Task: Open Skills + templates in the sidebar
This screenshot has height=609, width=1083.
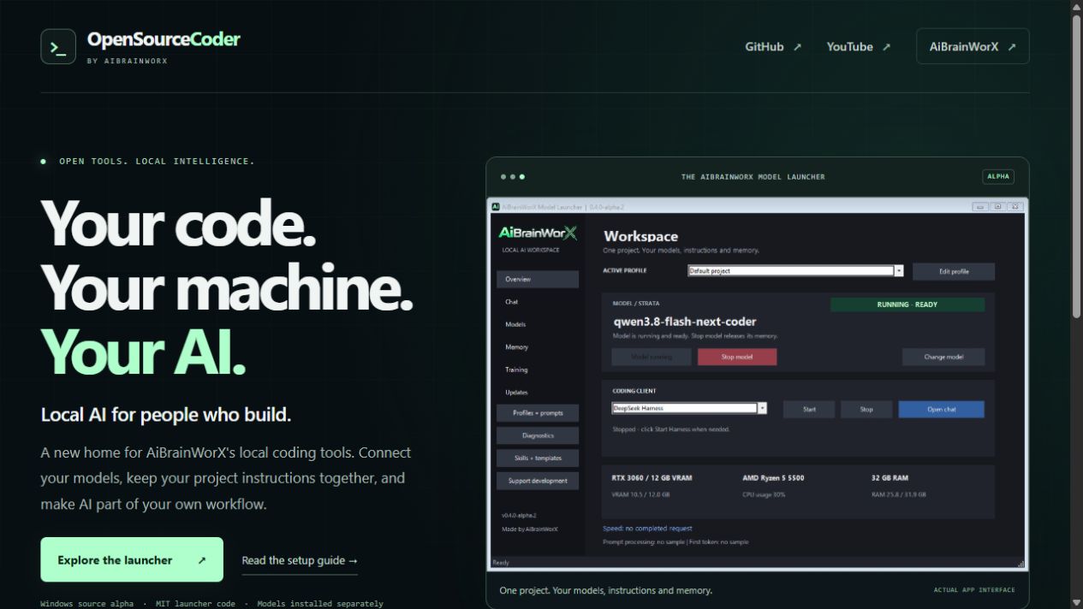Action: (x=538, y=458)
